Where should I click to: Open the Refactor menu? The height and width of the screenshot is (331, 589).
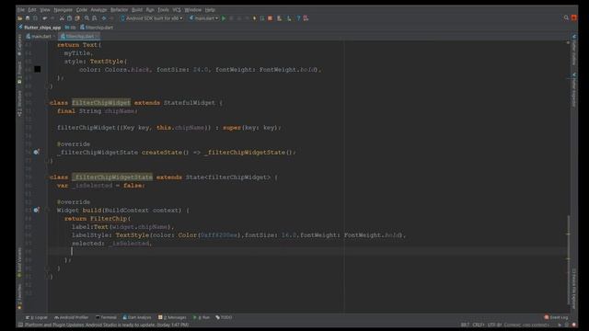119,10
